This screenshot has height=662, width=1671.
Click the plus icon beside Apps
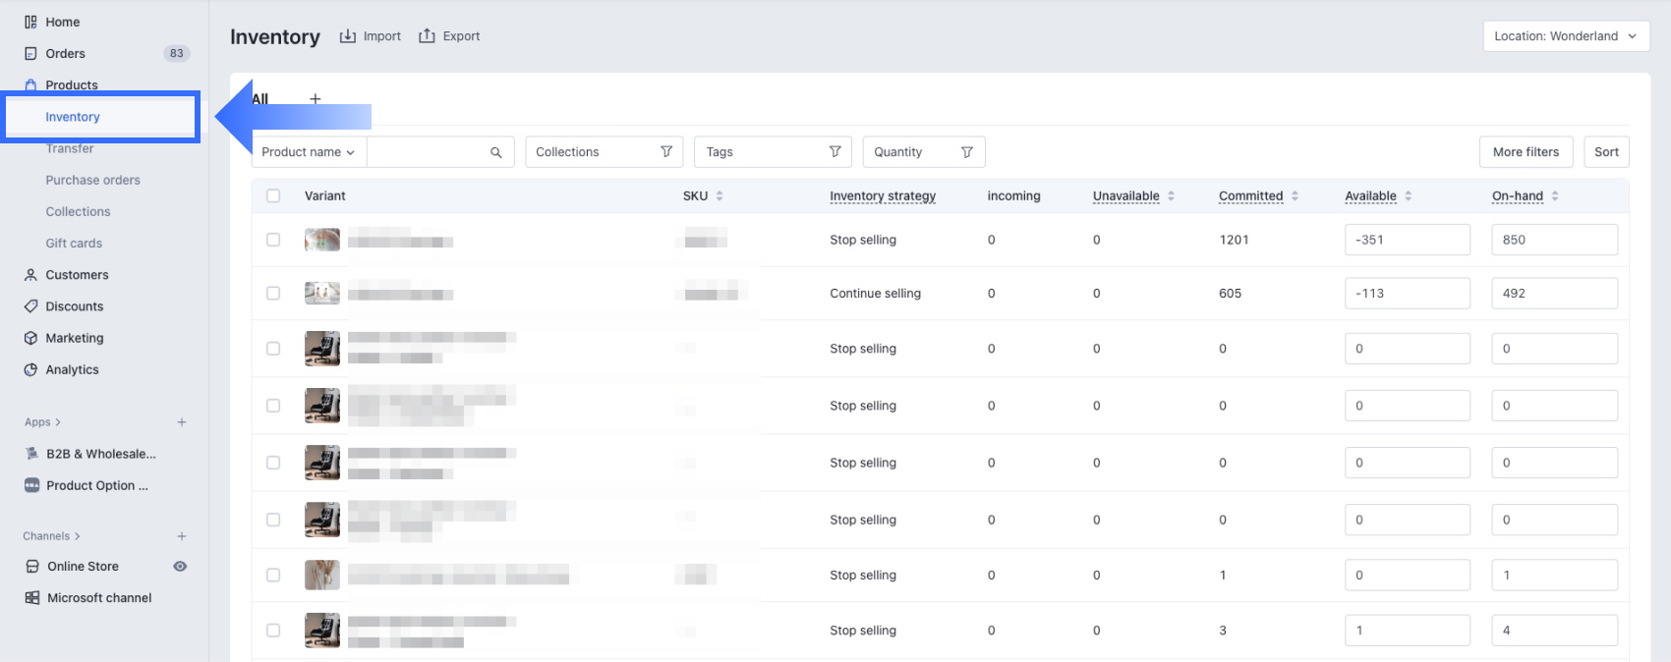point(182,422)
